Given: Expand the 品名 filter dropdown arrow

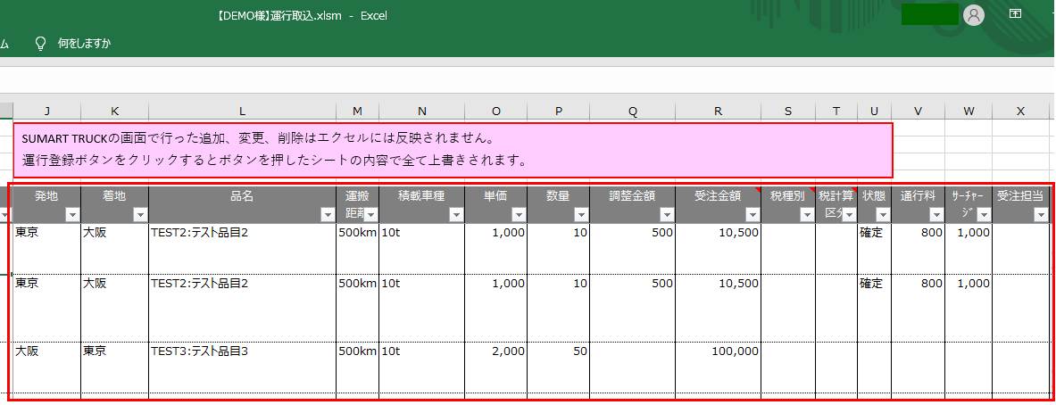Looking at the screenshot, I should (x=327, y=215).
